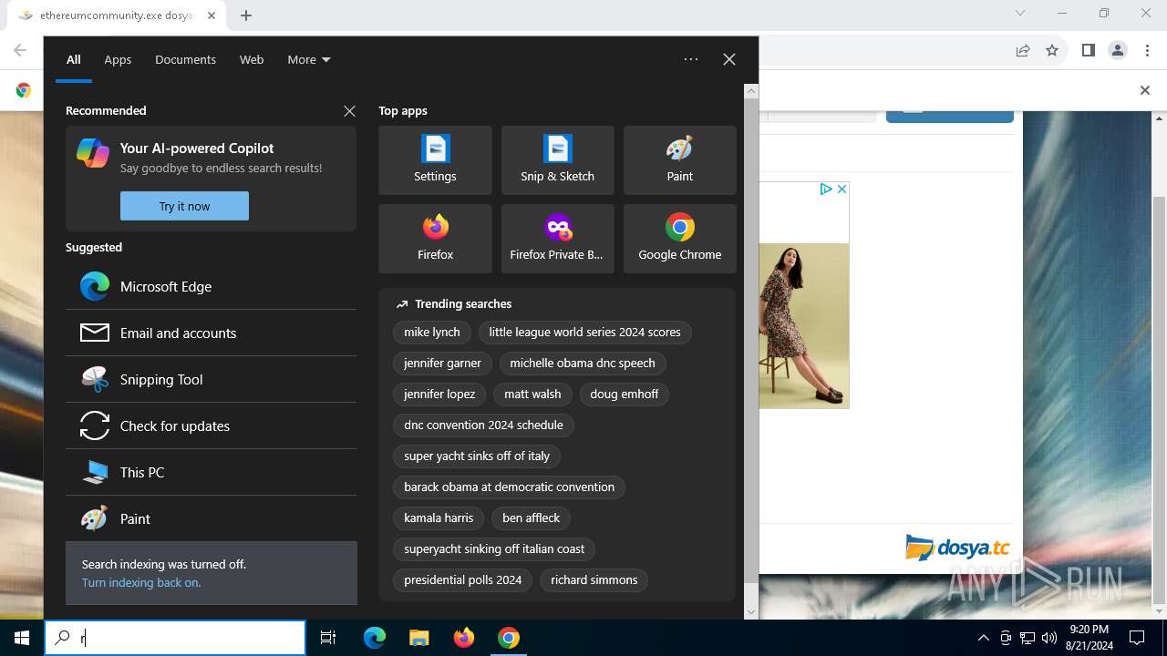Bookmark this page with the star icon
The width and height of the screenshot is (1167, 656).
click(1052, 50)
